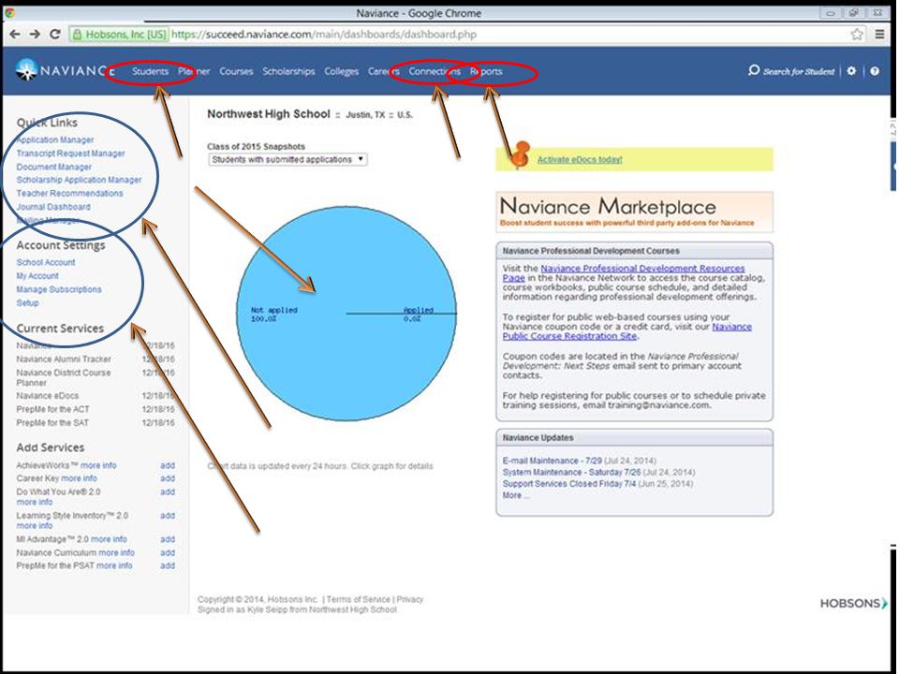Open Teacher Recommendations link

click(x=69, y=194)
